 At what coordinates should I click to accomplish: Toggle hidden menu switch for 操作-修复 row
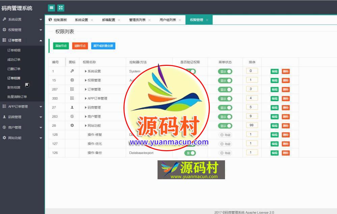click(x=225, y=135)
